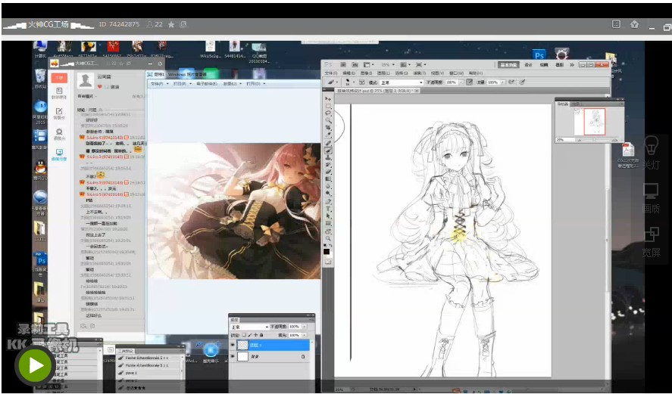This screenshot has width=672, height=394.
Task: Open Mini Bridge from application bar
Action: point(355,64)
